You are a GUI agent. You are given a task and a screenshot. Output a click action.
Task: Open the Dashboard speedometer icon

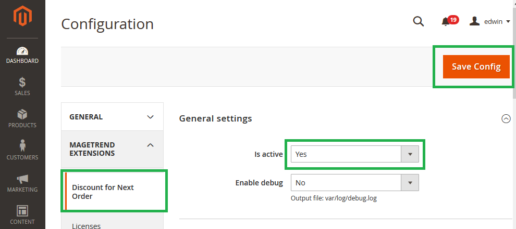(x=22, y=51)
